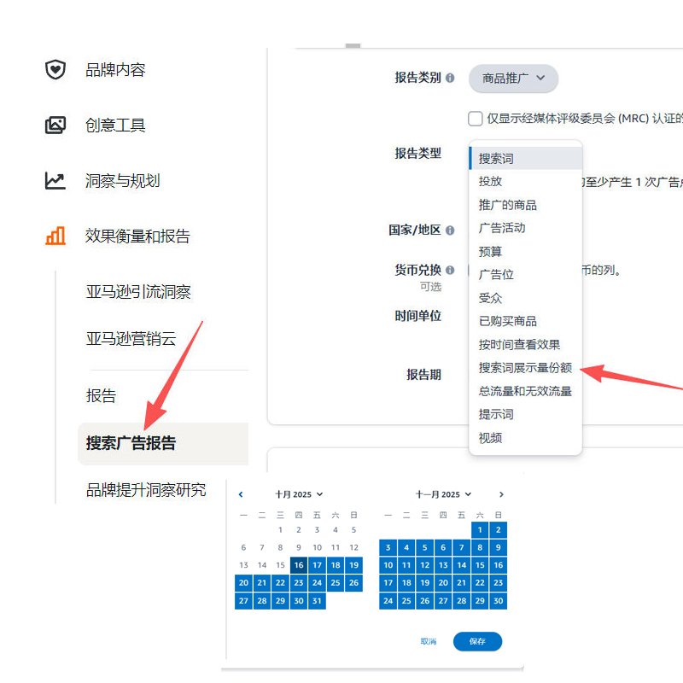Screen dimensions: 683x683
Task: Click the 创意工具 image icon
Action: (55, 126)
